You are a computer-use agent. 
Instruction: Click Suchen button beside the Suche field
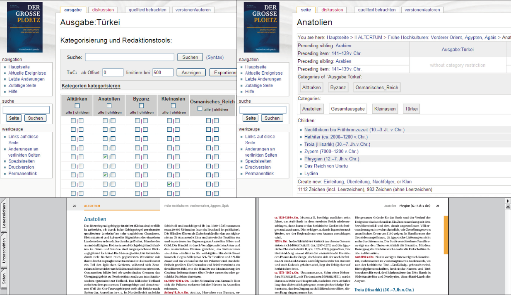(x=190, y=58)
